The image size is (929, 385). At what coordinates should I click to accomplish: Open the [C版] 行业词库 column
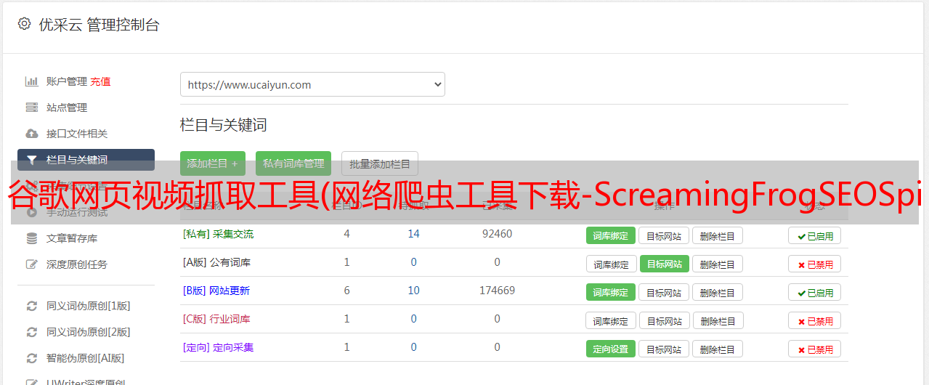click(x=216, y=319)
